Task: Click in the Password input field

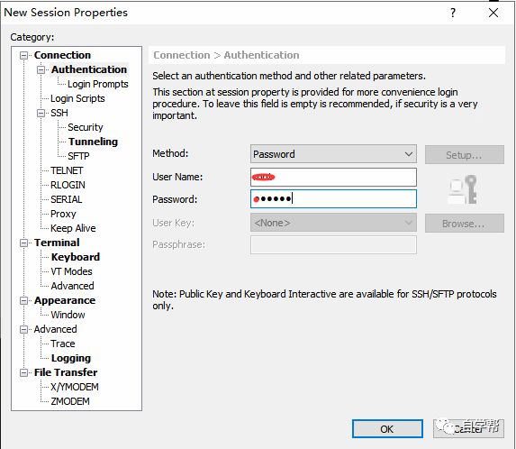Action: click(333, 199)
